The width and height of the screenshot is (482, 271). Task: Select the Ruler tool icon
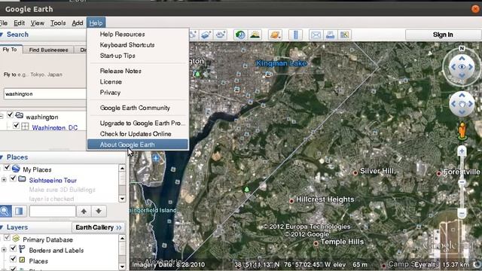point(295,35)
